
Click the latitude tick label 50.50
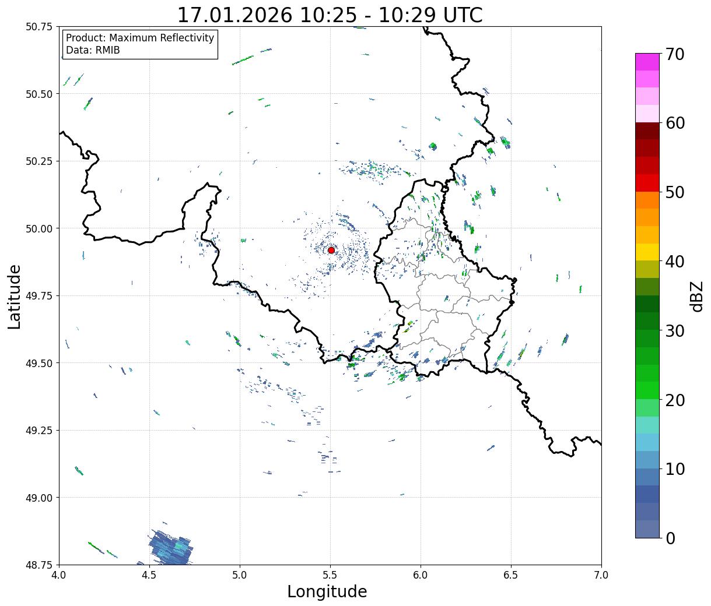click(x=39, y=94)
